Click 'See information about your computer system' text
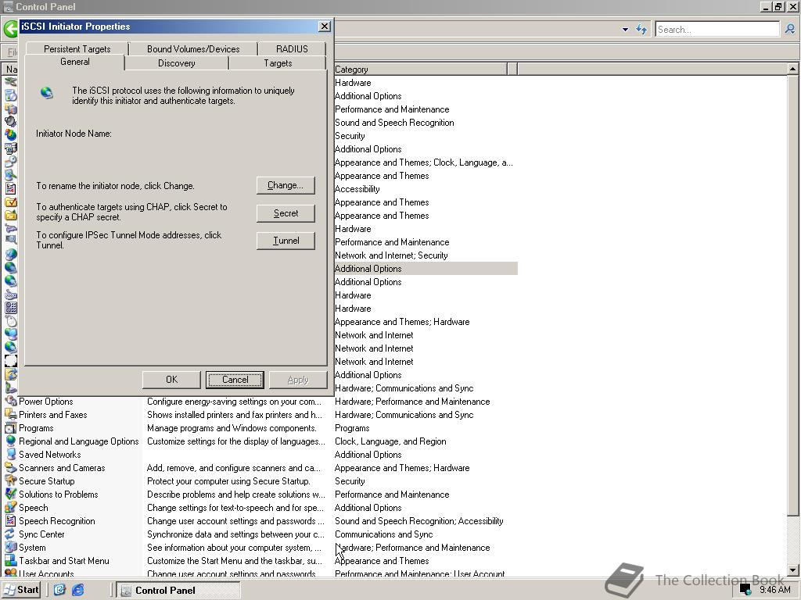This screenshot has height=600, width=801. pyautogui.click(x=235, y=548)
